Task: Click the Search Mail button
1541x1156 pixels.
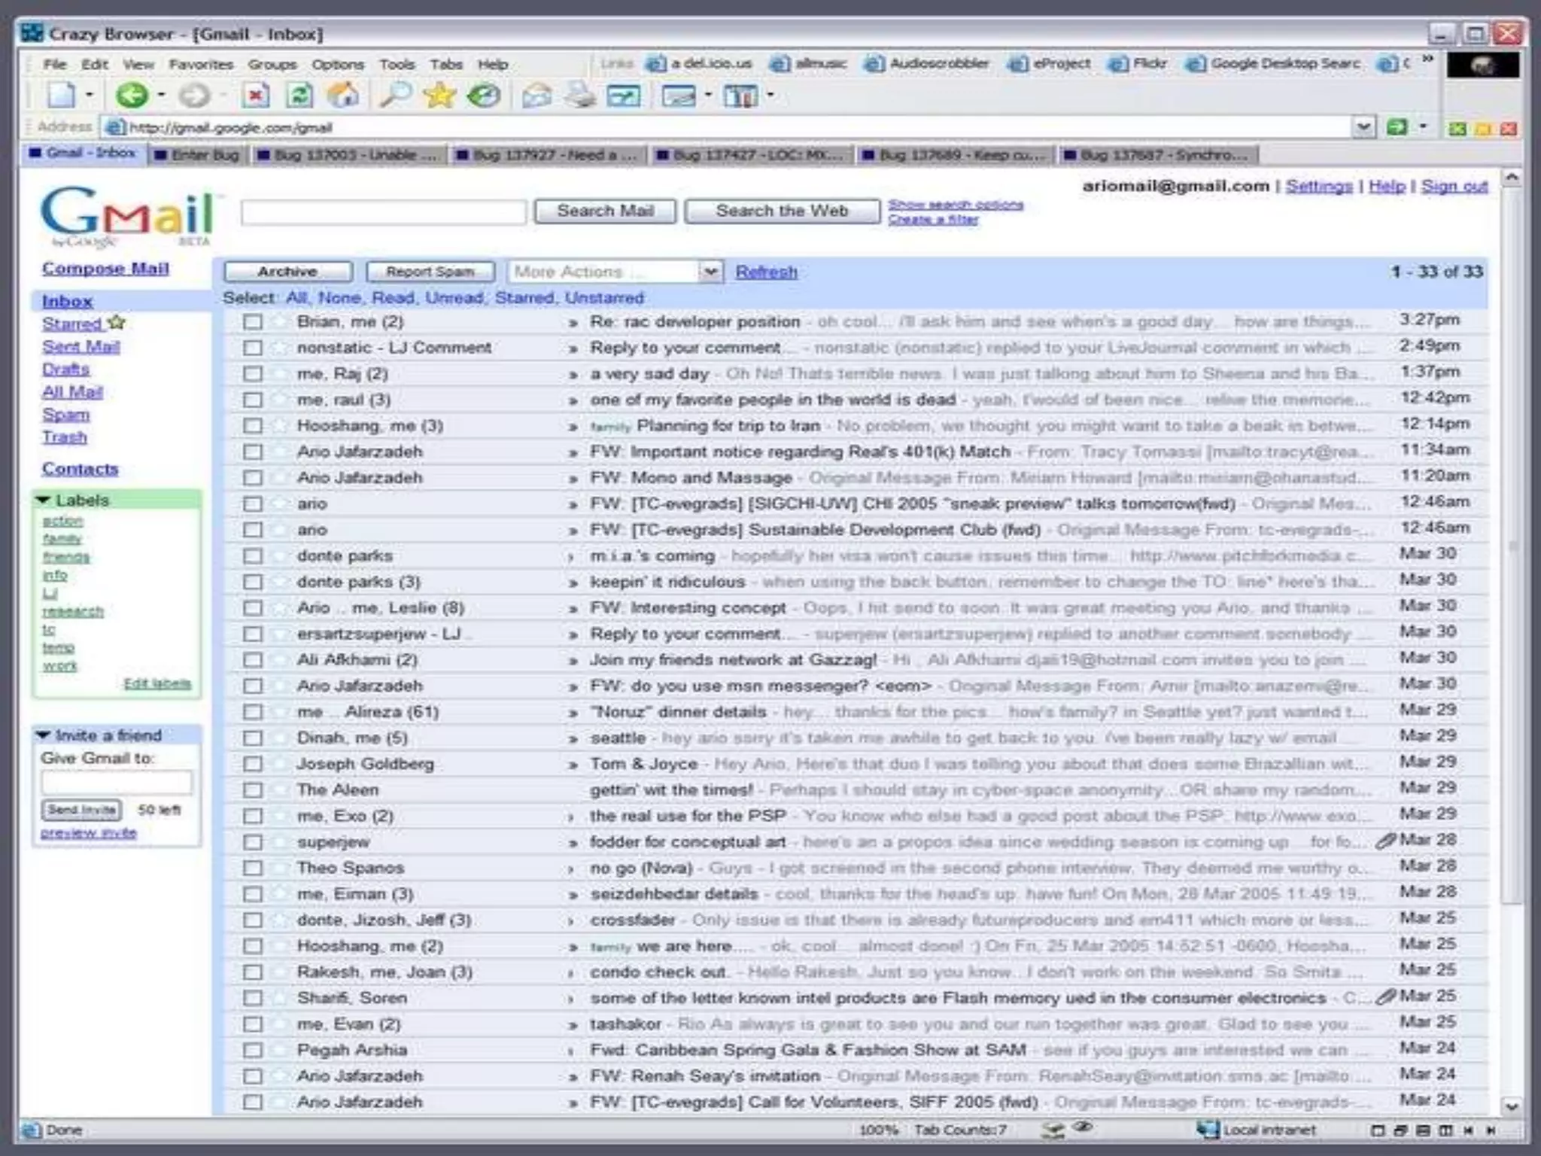Action: [605, 211]
